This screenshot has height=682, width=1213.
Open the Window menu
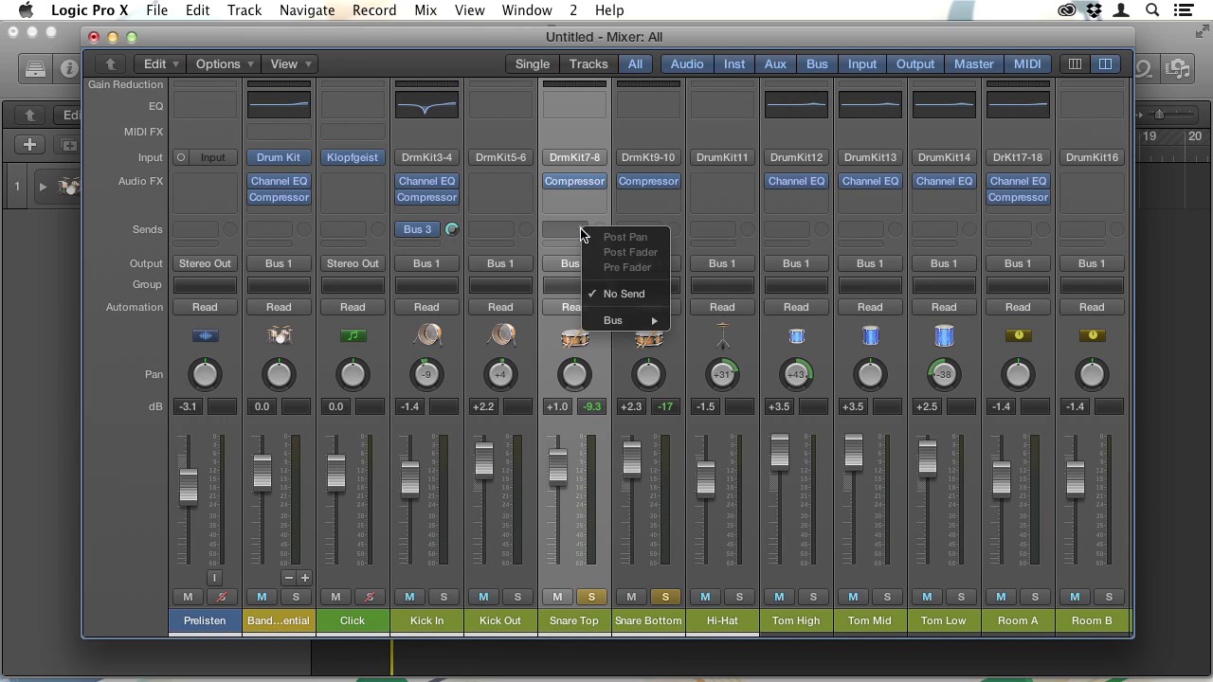click(527, 10)
